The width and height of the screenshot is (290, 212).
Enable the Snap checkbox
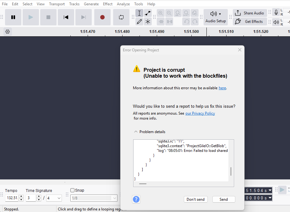pos(73,190)
